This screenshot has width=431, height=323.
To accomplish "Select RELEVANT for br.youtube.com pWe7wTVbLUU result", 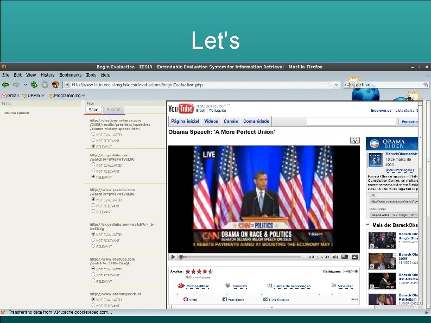I will pos(93,176).
